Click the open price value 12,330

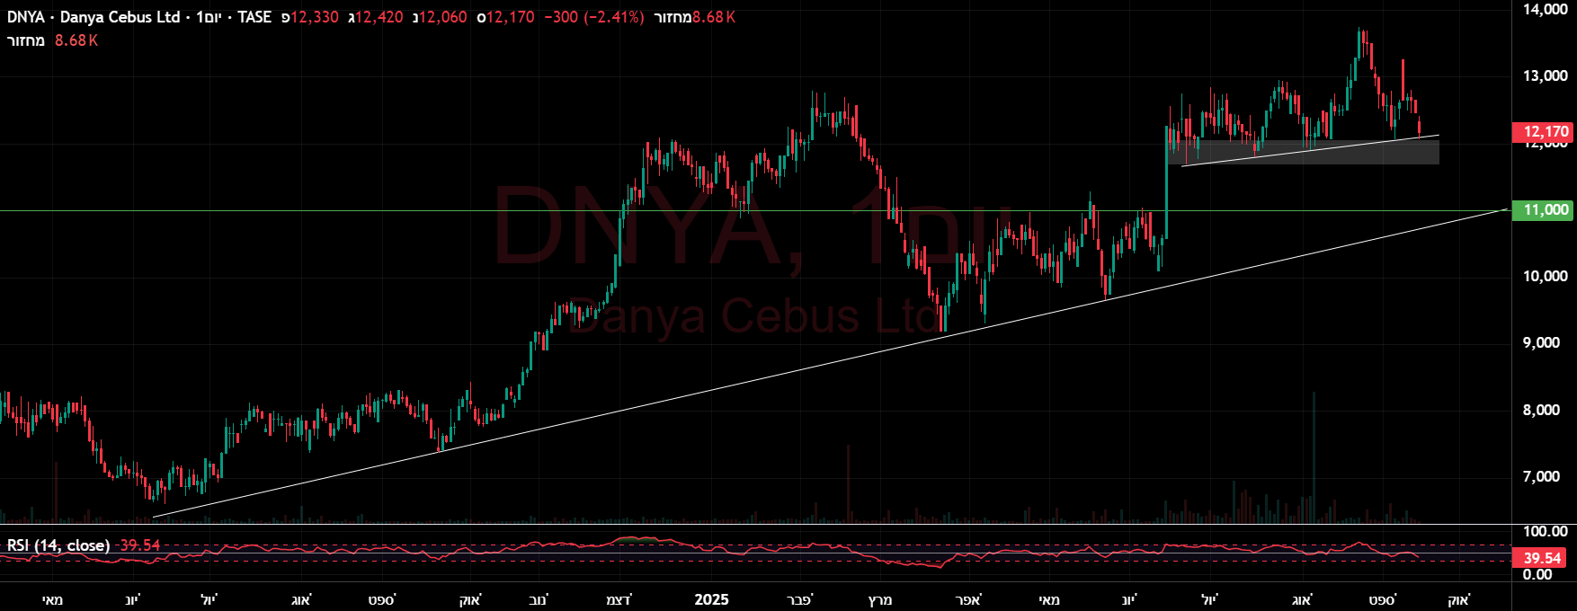[x=315, y=17]
